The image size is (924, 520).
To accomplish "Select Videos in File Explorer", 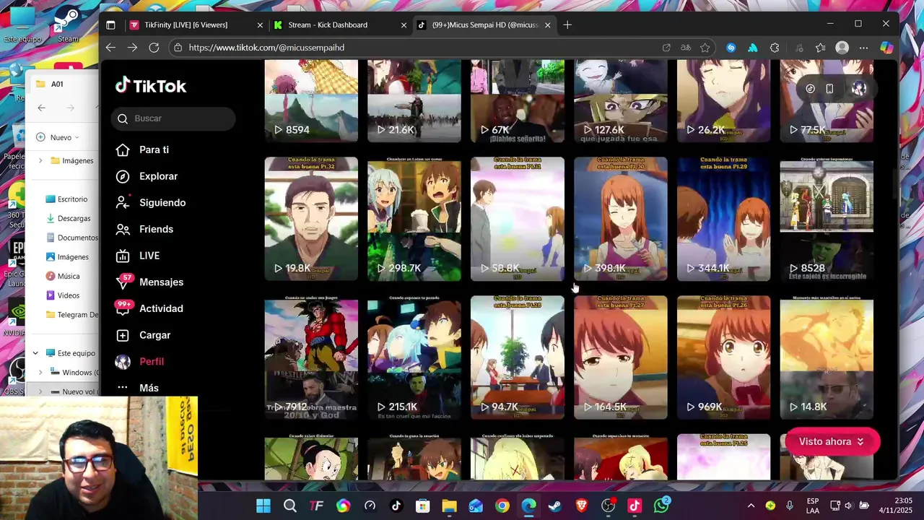I will (63, 295).
